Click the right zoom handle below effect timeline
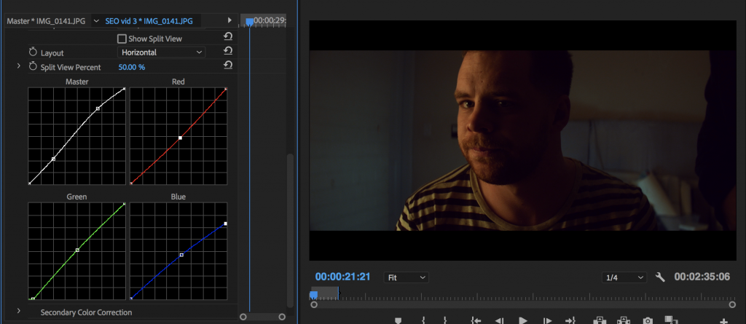Viewport: 746px width, 324px height. point(282,317)
